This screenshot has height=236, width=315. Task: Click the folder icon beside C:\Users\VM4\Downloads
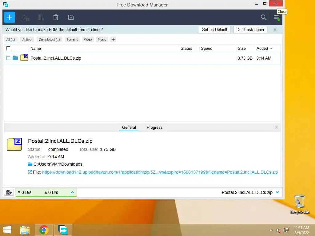pos(30,164)
